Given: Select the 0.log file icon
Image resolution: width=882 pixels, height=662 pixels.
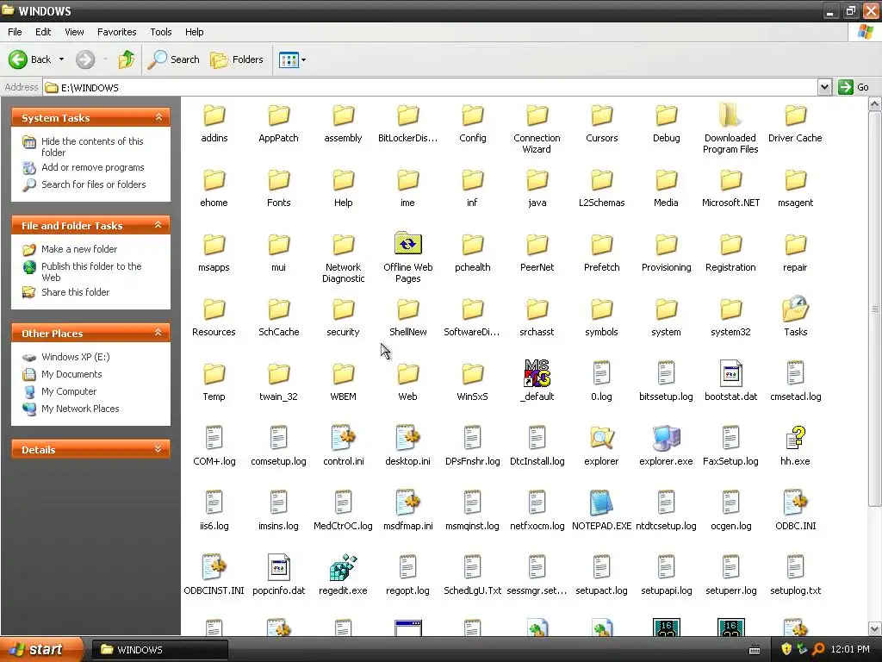Looking at the screenshot, I should [x=601, y=373].
